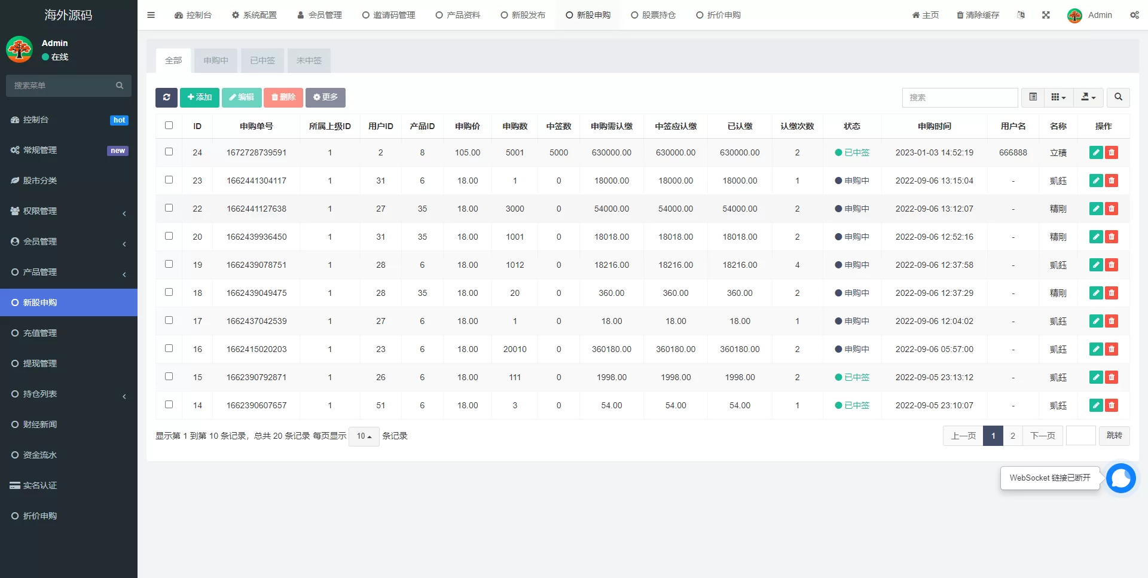
Task: Open the columns grid dropdown
Action: point(1058,97)
